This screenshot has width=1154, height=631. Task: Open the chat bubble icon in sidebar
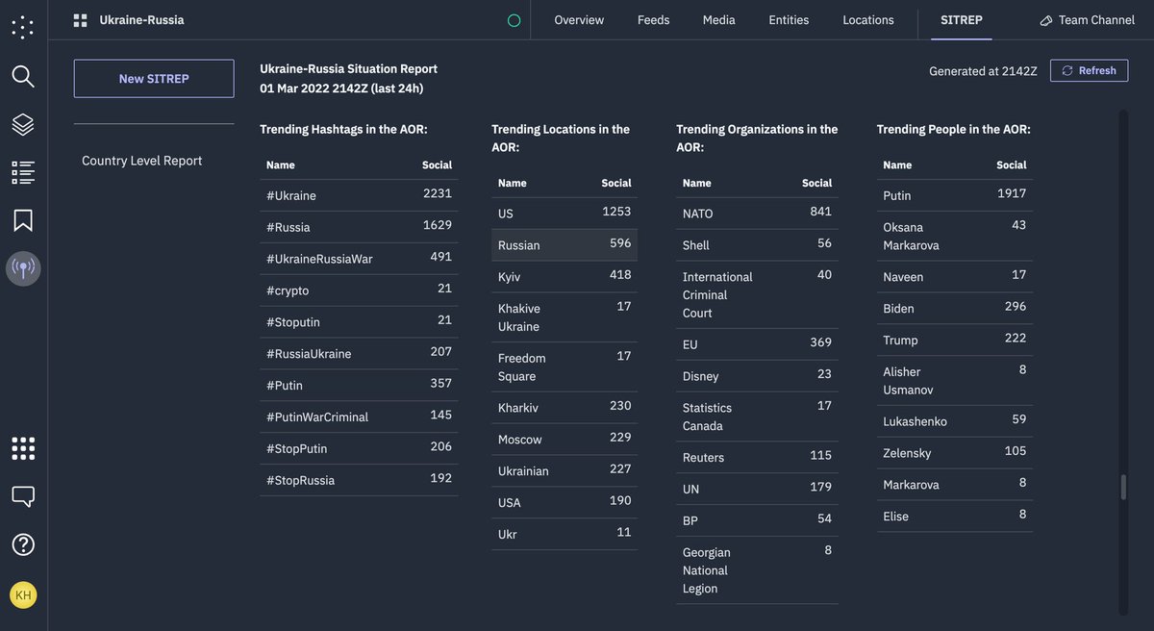pos(23,496)
